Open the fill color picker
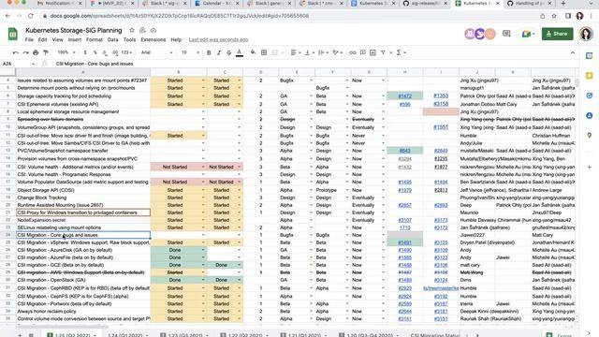The image size is (599, 337). tap(253, 52)
